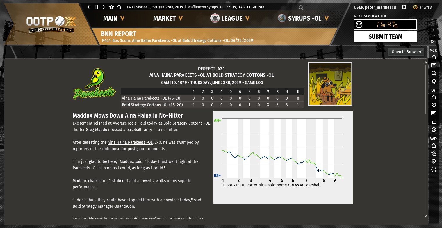This screenshot has height=228, width=442.
Task: Open the manager mail inbox icon
Action: [x=434, y=65]
